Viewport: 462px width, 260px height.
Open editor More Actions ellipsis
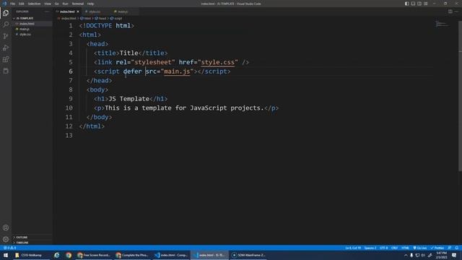[x=456, y=12]
